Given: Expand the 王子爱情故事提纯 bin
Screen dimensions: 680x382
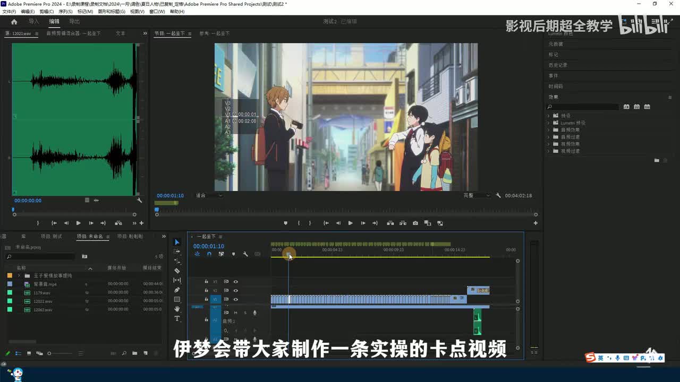Looking at the screenshot, I should click(19, 276).
